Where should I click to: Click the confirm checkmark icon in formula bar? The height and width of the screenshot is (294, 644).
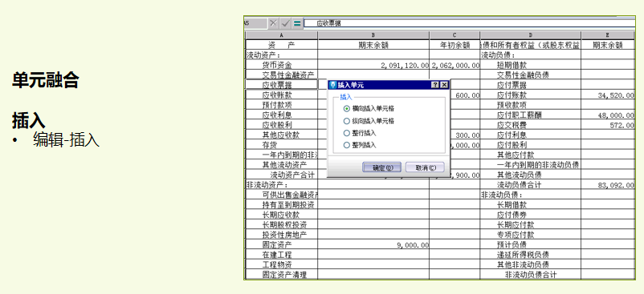pyautogui.click(x=285, y=23)
